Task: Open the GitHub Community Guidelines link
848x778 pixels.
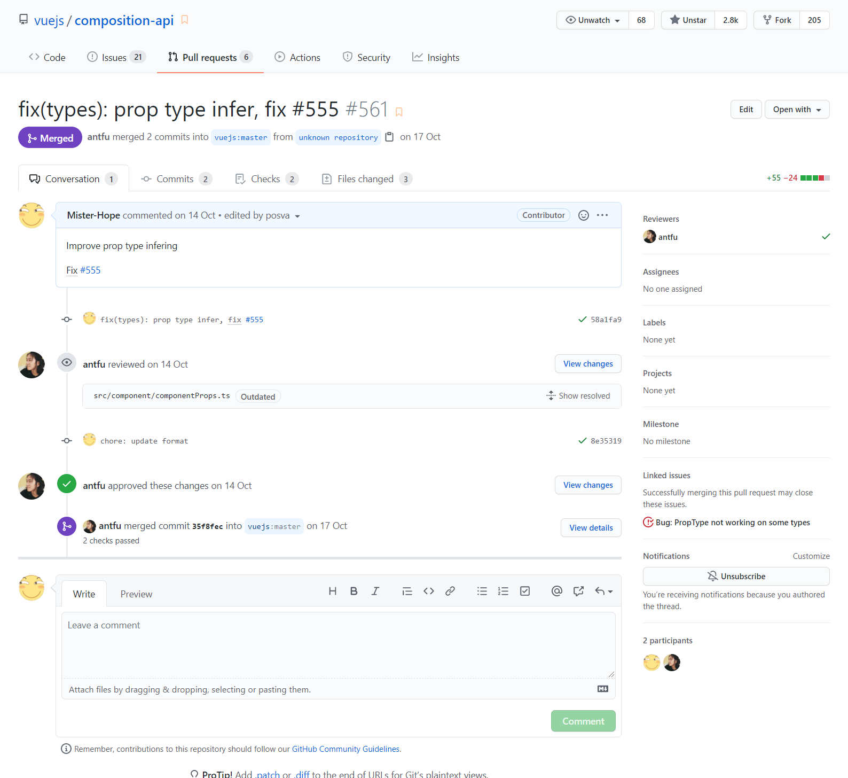Action: click(346, 749)
